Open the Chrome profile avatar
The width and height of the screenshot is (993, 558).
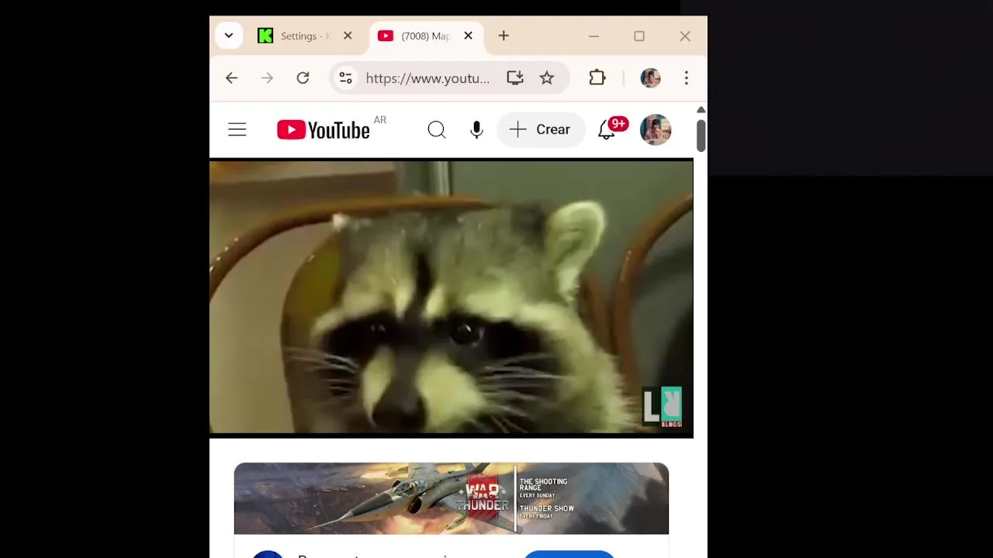[650, 77]
